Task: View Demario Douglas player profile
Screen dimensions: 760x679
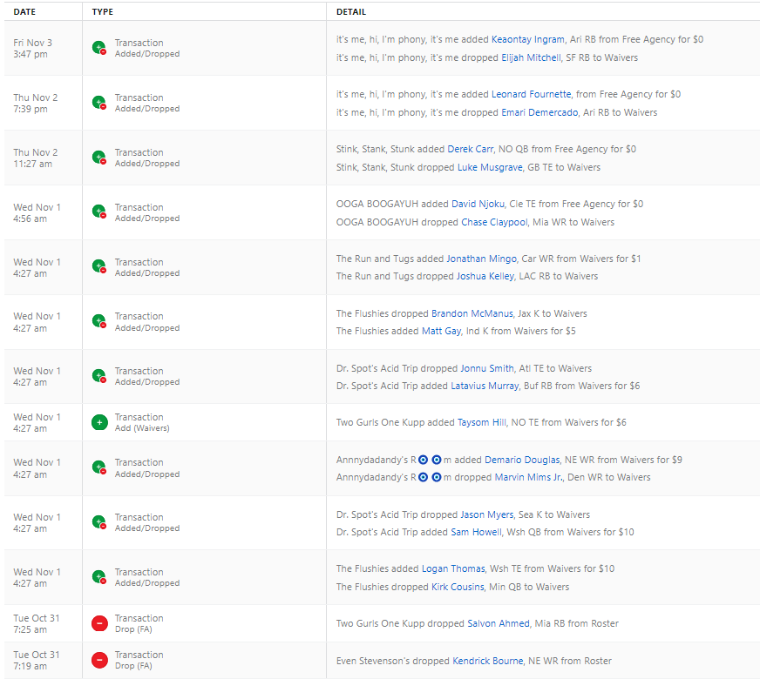Action: (x=522, y=459)
